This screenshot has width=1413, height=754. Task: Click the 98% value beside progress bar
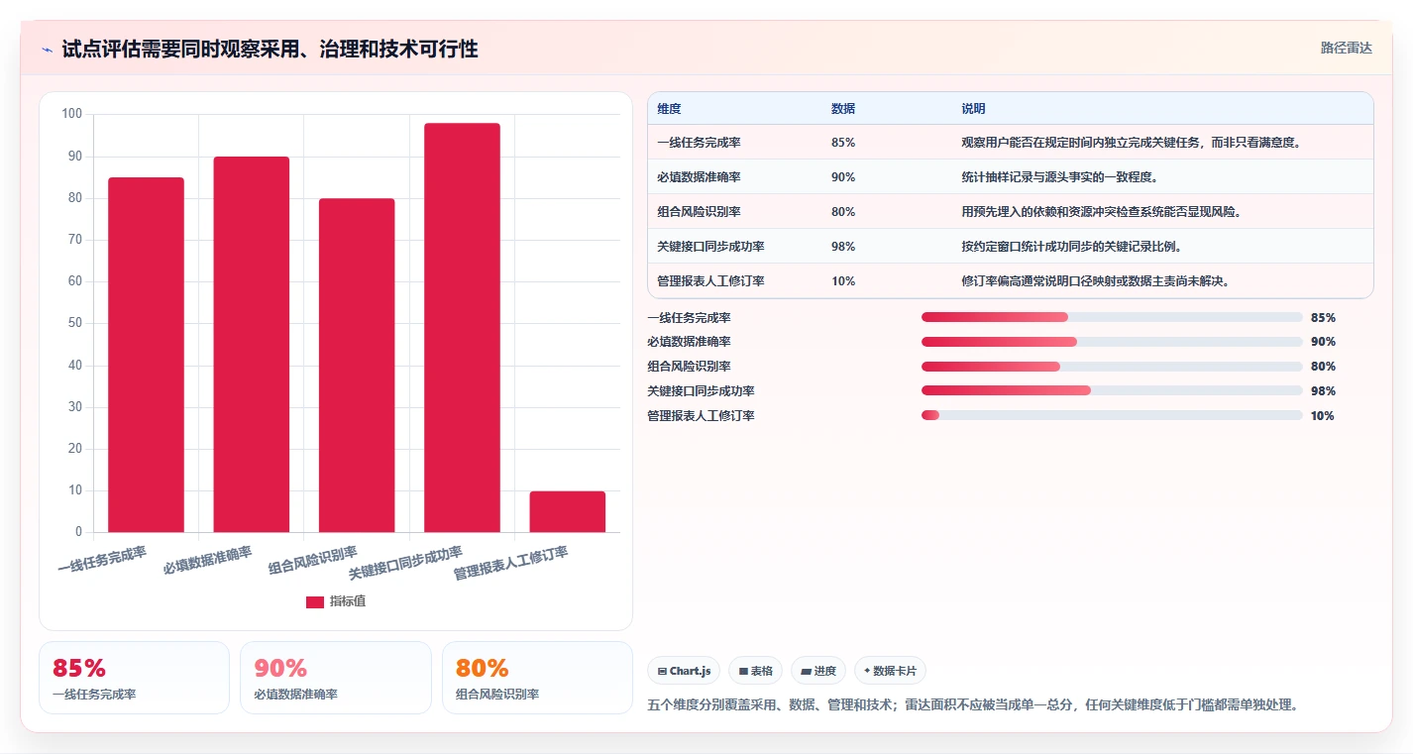1323,391
